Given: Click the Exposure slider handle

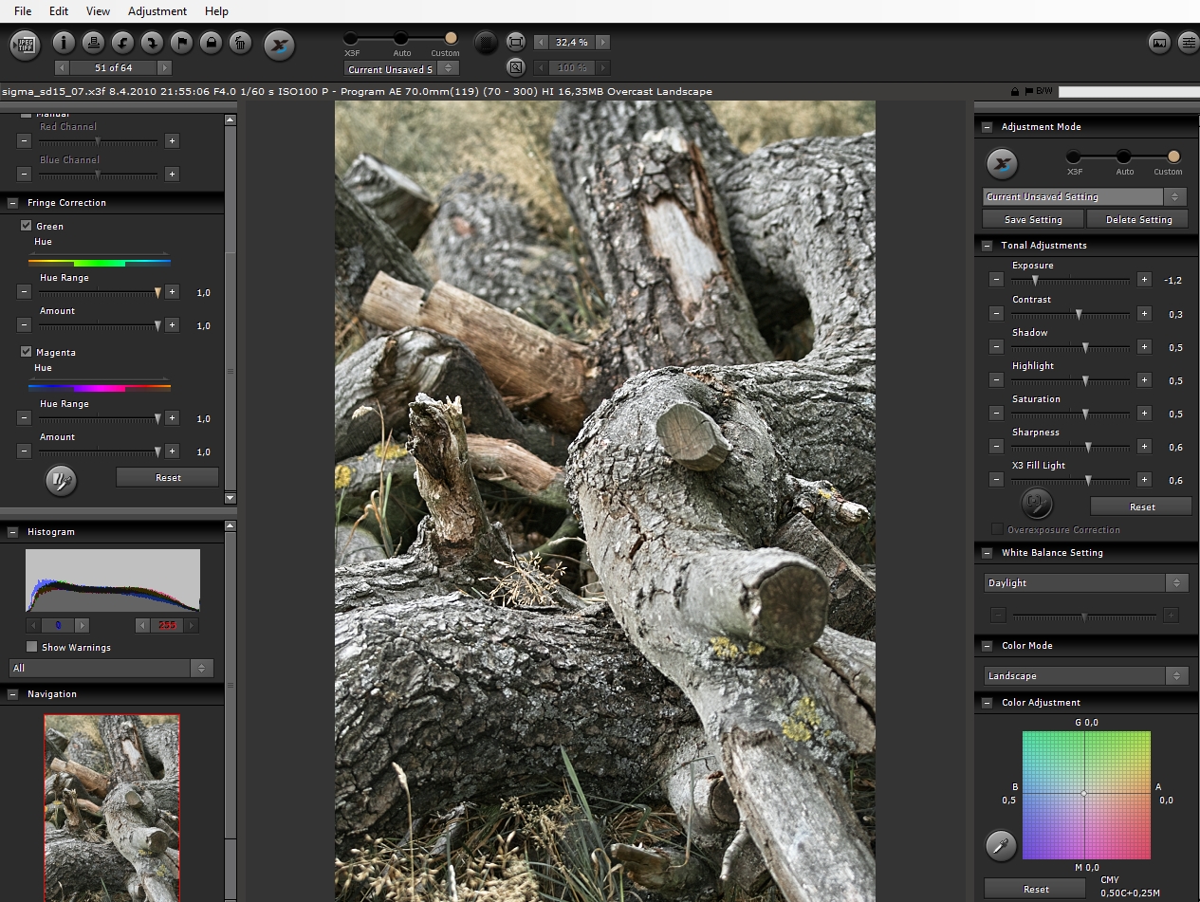Looking at the screenshot, I should 1035,281.
